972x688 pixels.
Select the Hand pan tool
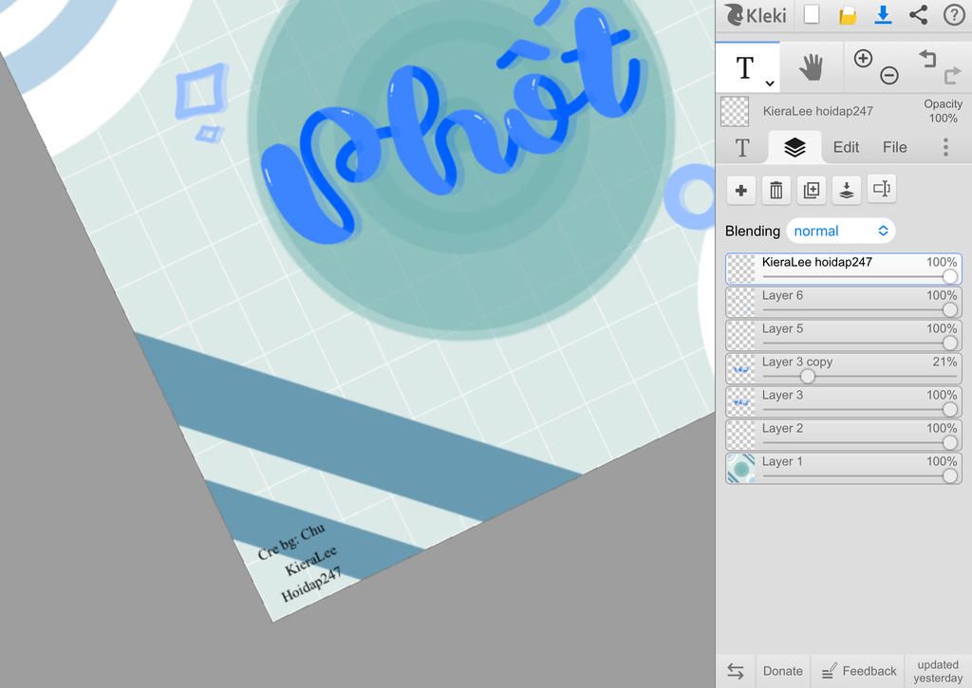pyautogui.click(x=811, y=67)
